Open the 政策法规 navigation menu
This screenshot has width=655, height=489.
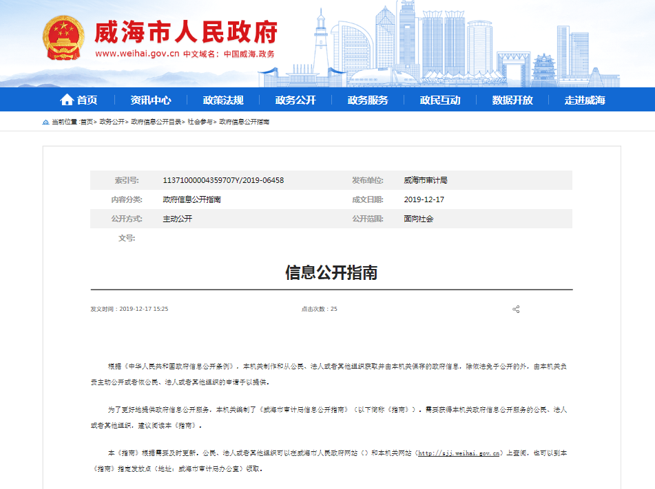(223, 100)
